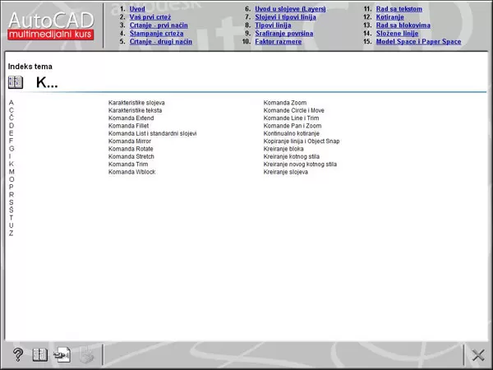493x370 pixels.
Task: Select topic Karakteristike slojeva
Action: point(136,103)
